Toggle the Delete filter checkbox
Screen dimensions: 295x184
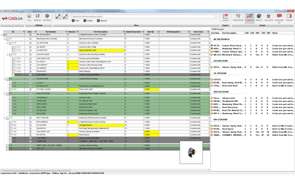tap(85, 21)
